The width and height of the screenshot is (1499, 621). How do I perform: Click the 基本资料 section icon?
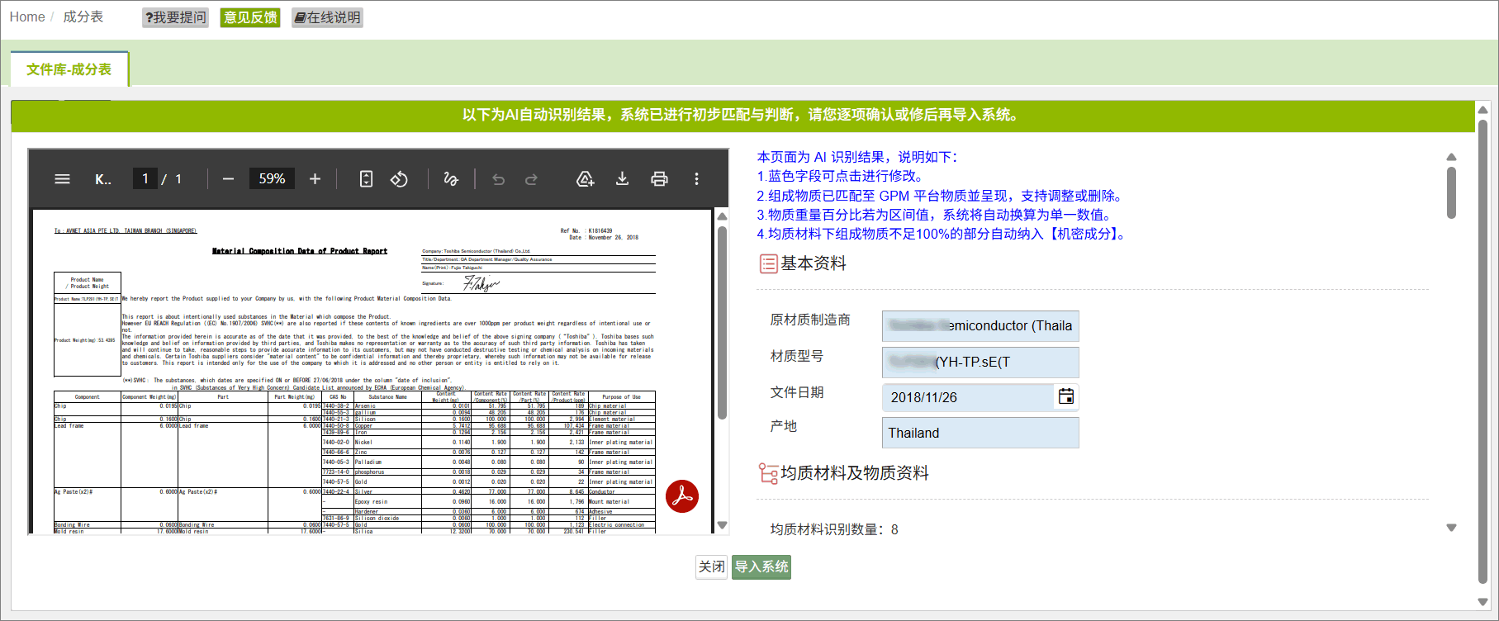[768, 263]
